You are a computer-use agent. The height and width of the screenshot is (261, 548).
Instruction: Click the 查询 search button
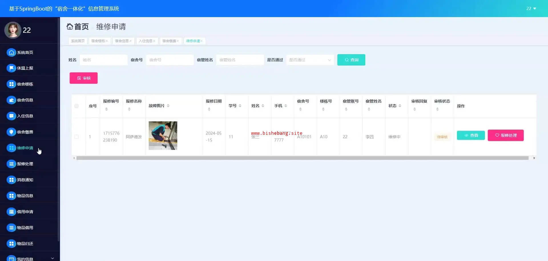pyautogui.click(x=351, y=60)
